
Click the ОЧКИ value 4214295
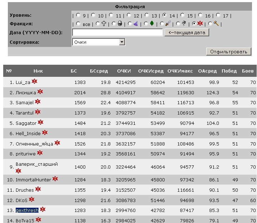[126, 83]
